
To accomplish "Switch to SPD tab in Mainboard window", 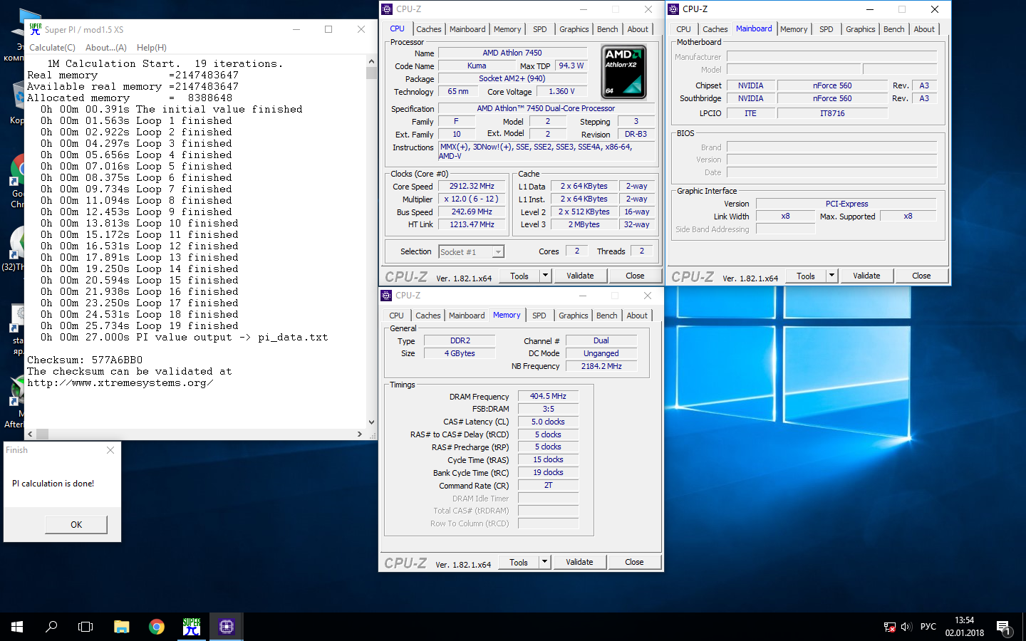I will [x=826, y=29].
